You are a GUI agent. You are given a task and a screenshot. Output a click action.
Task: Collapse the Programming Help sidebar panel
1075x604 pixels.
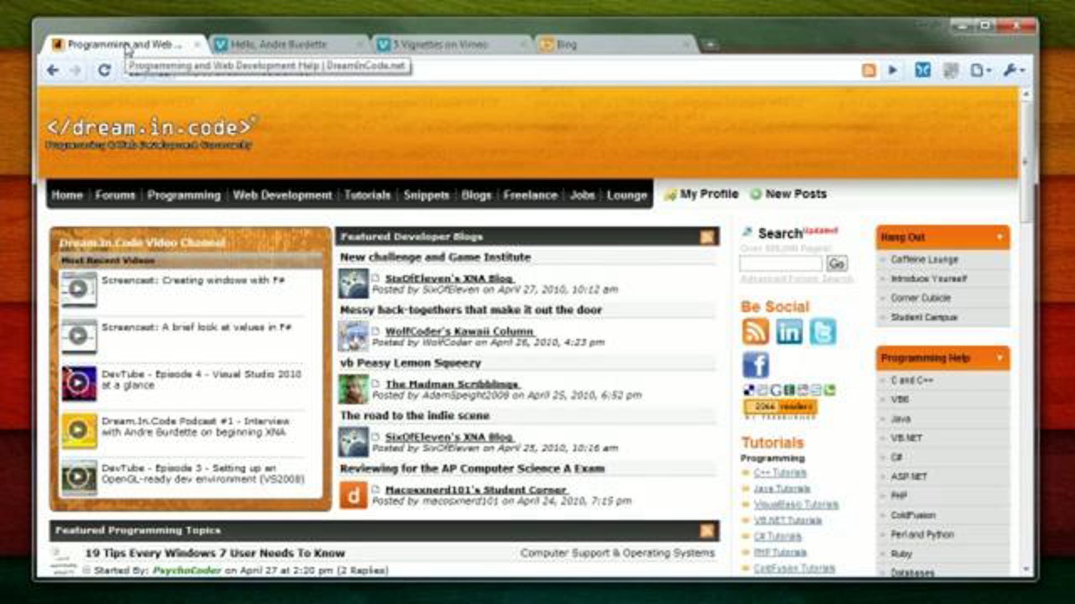click(999, 357)
